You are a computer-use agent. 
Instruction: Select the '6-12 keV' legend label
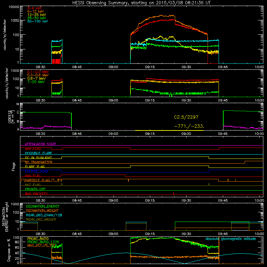(36, 11)
